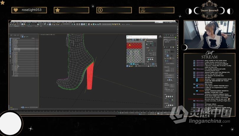Select the Vertex Color Channel radio button
The height and width of the screenshot is (136, 239).
[165, 91]
